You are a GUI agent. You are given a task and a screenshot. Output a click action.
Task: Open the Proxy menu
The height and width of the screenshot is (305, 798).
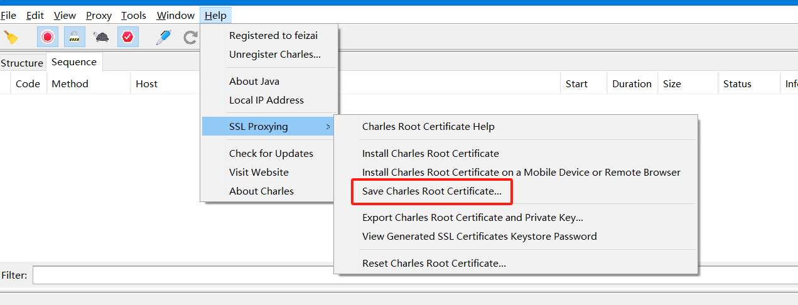point(99,16)
